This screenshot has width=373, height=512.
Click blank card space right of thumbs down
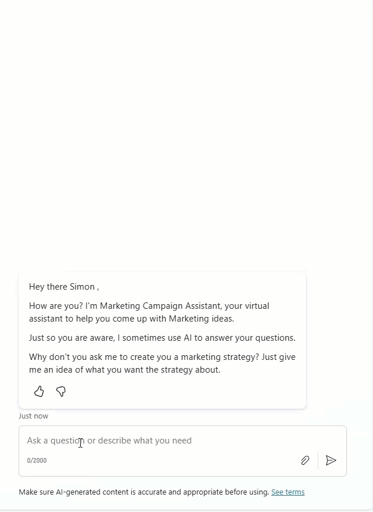coord(186,391)
